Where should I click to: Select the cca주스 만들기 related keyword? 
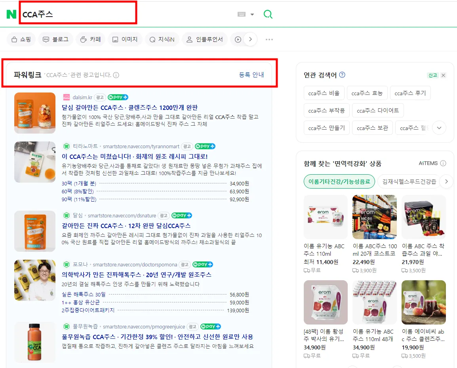[327, 128]
